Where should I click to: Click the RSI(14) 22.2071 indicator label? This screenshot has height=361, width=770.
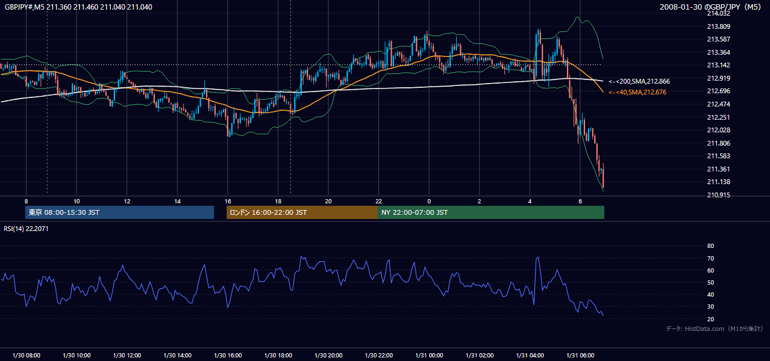tap(27, 229)
